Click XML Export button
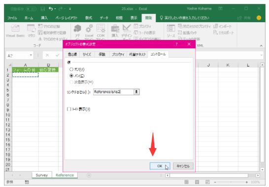269x187 pixels. coord(223,32)
